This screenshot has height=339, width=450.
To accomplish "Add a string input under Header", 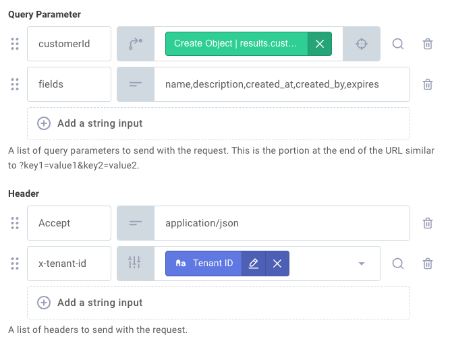I will pos(219,303).
